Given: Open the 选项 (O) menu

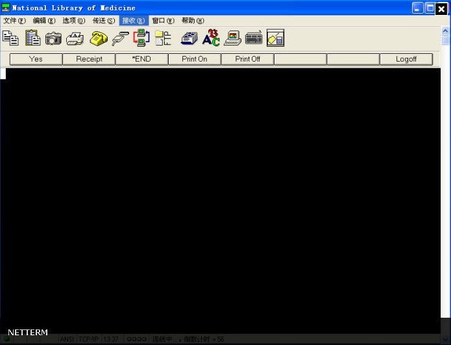Looking at the screenshot, I should (74, 21).
